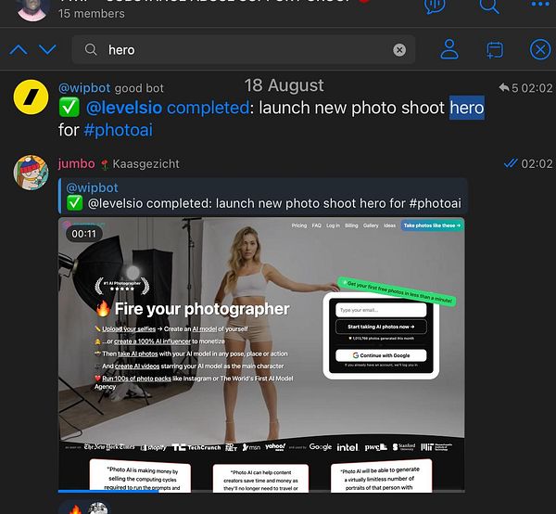Close the search bar with the circled X
The width and height of the screenshot is (556, 514).
tap(540, 49)
